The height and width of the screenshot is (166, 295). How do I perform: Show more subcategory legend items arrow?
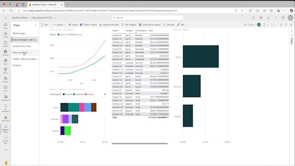(105, 94)
